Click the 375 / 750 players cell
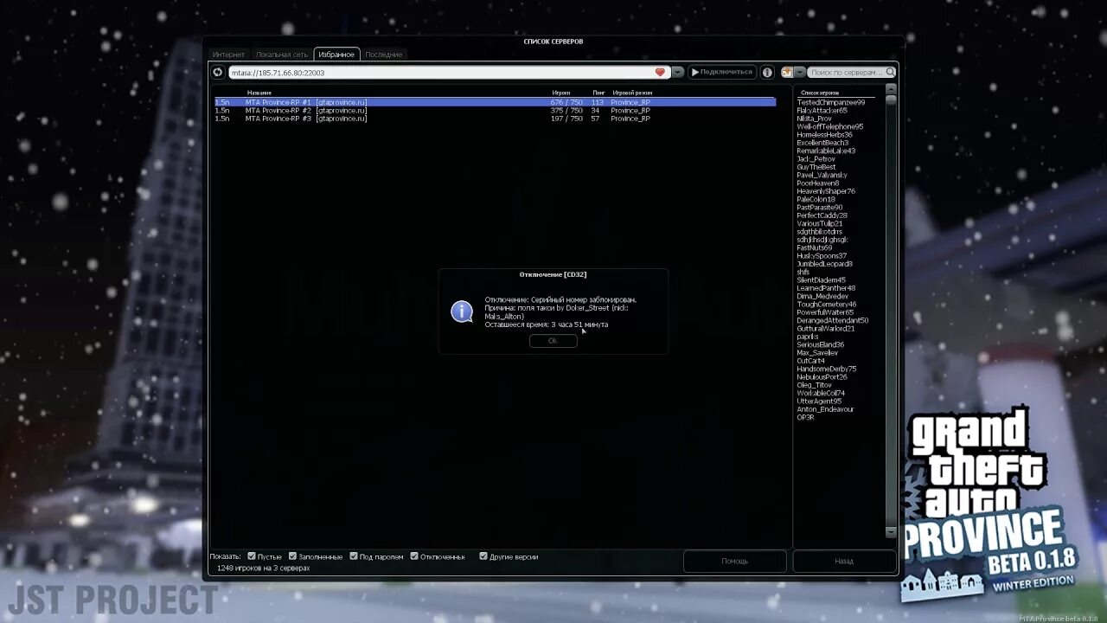Screen dimensions: 1107x623 tap(566, 110)
